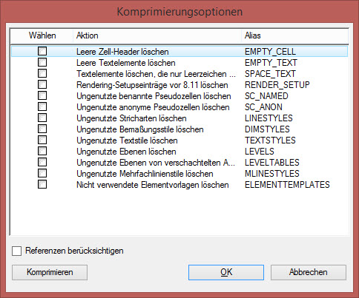Cancel the dialog with Abbrechen
The image size is (359, 298).
click(309, 272)
